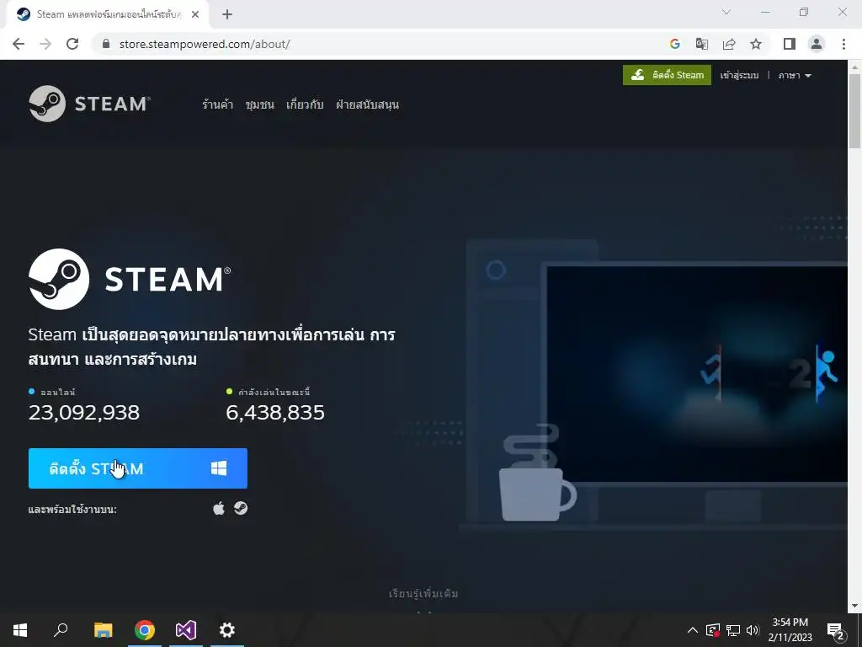Screen dimensions: 862x647
Task: Open the เกี่ยวกับ about menu
Action: [305, 104]
